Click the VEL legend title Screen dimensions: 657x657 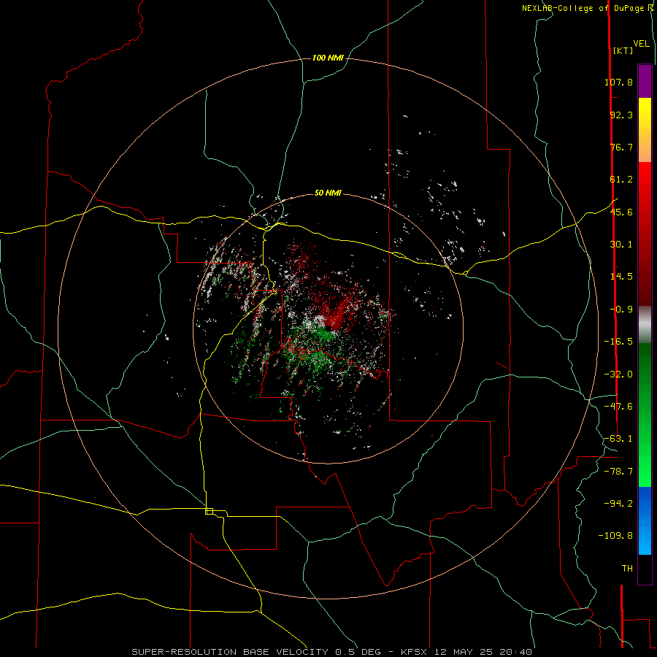pyautogui.click(x=641, y=44)
